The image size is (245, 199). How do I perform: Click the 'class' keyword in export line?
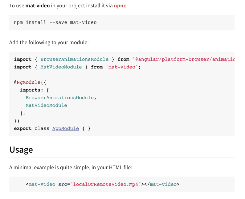(42, 128)
